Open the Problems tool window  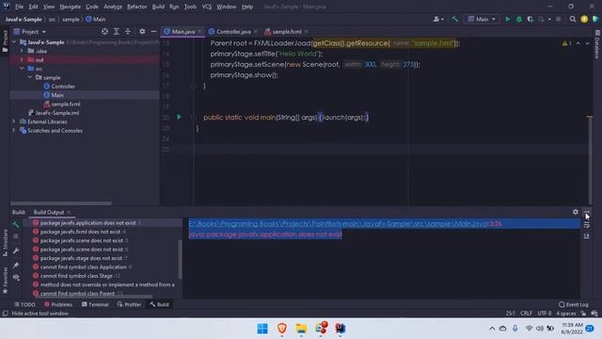coord(58,304)
